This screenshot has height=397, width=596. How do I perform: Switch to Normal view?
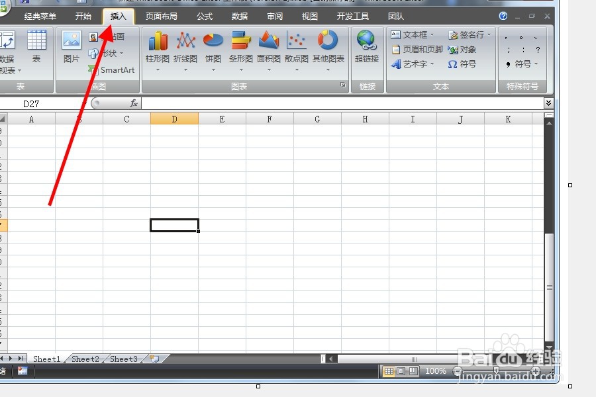(389, 371)
